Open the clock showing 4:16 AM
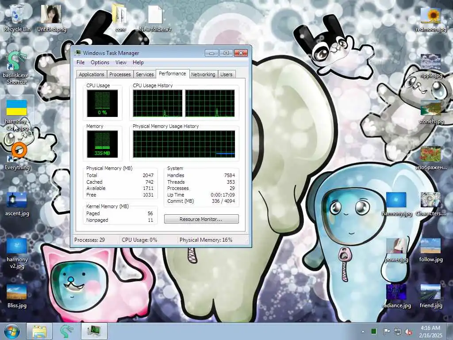This screenshot has height=340, width=453. pyautogui.click(x=431, y=332)
